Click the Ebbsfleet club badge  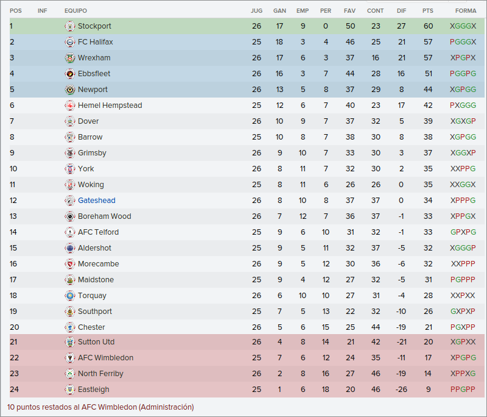coord(70,74)
